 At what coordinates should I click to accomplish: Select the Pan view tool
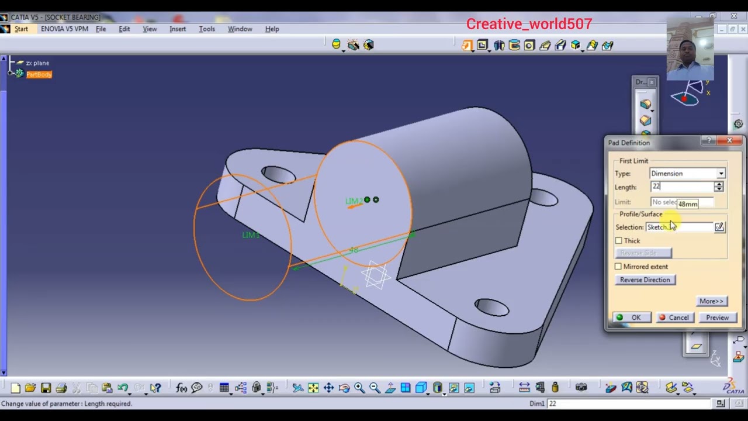pos(328,388)
